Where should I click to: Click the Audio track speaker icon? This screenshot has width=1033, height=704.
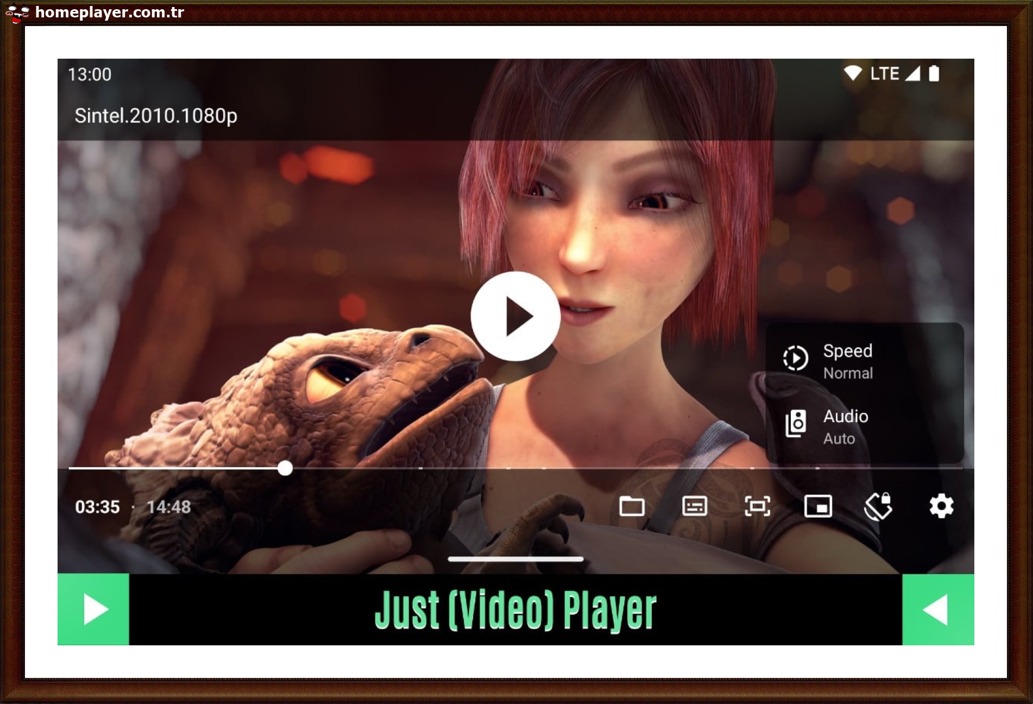click(x=796, y=424)
